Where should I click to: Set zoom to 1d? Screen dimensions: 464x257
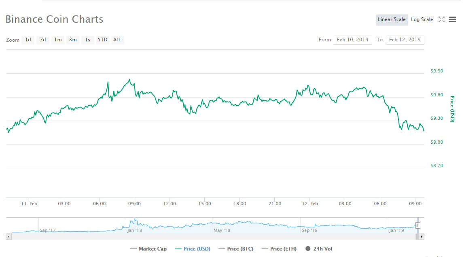tap(28, 40)
